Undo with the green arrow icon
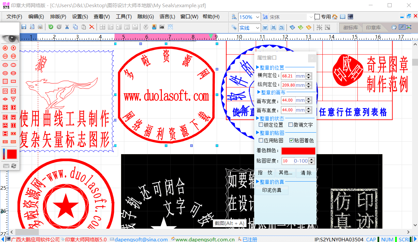 [x=51, y=27]
